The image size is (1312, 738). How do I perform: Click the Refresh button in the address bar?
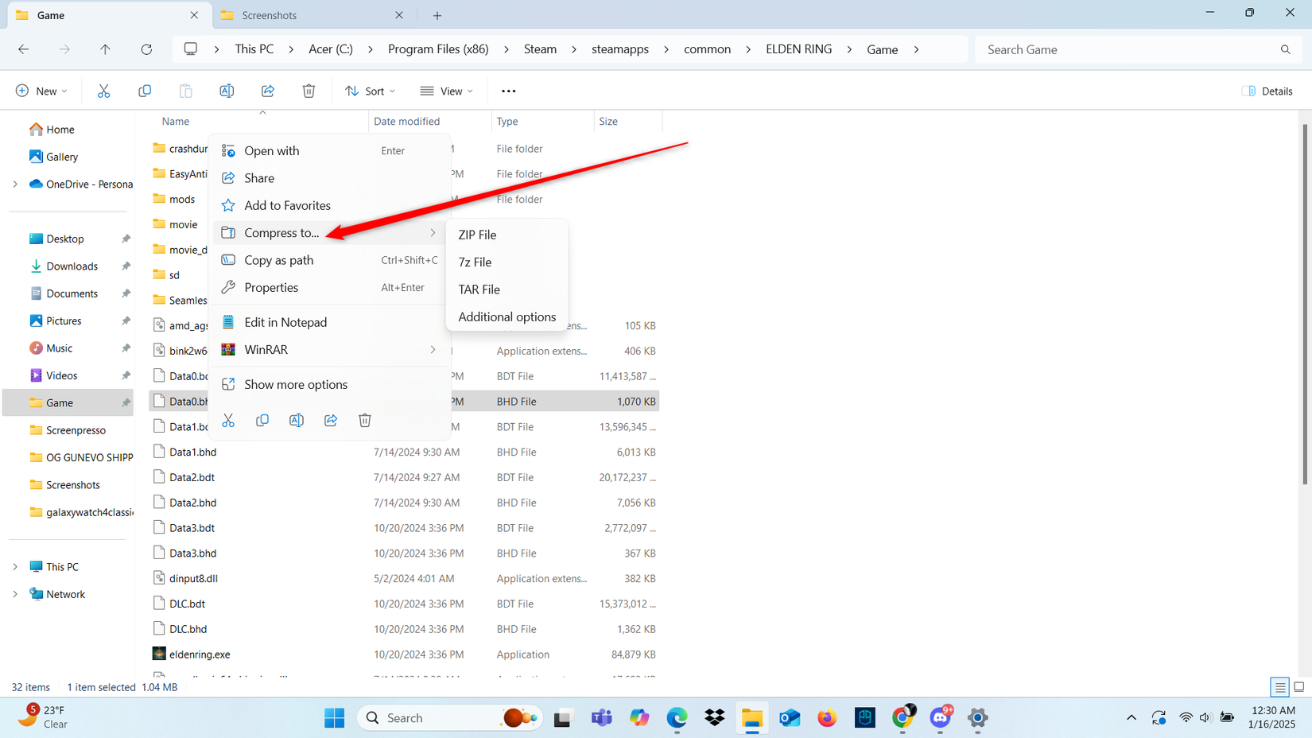click(x=146, y=49)
